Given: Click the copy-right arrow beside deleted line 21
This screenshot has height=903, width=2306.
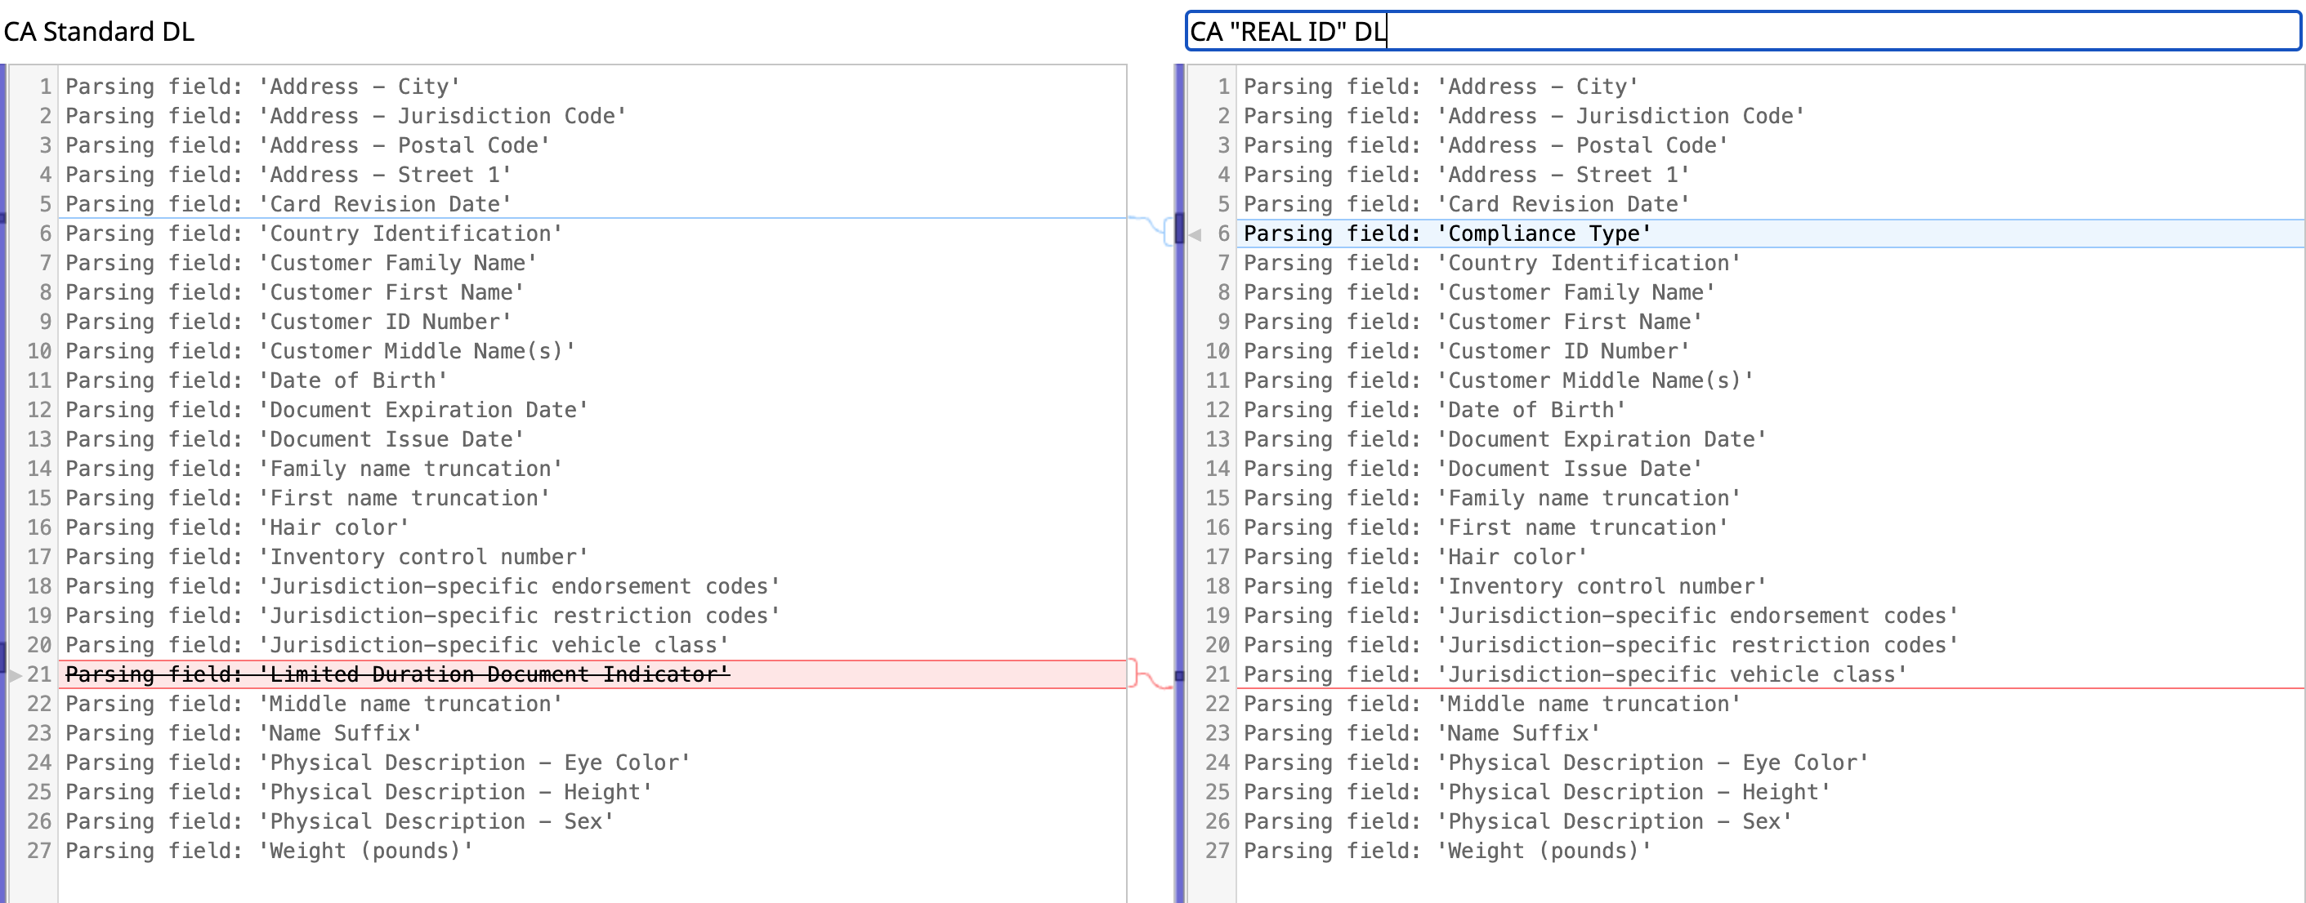Looking at the screenshot, I should click(x=16, y=676).
